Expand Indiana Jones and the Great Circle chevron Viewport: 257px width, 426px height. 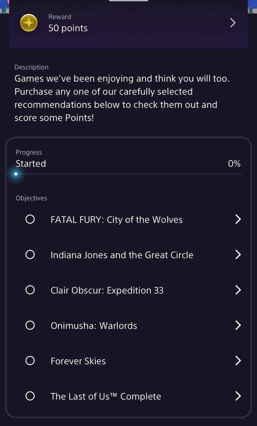point(238,255)
